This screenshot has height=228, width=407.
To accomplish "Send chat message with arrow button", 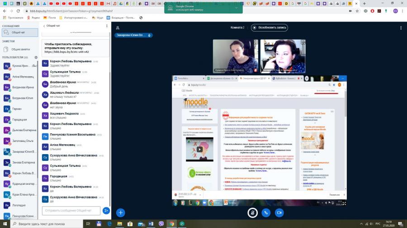I will pyautogui.click(x=106, y=211).
